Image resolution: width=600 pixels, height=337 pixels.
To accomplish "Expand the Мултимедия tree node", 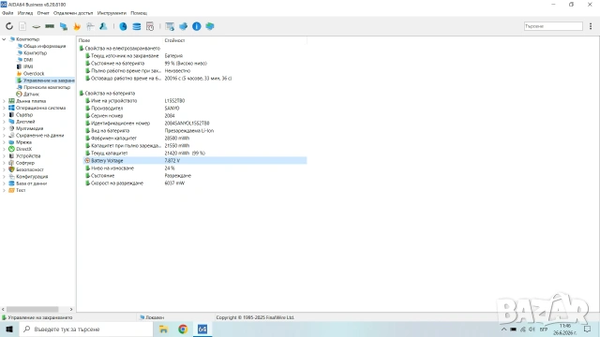I will [x=4, y=128].
